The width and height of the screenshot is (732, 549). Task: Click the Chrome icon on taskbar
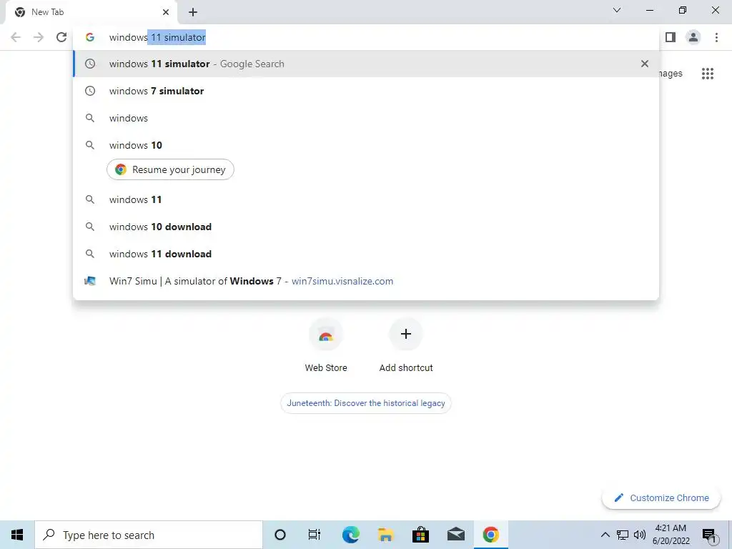490,535
